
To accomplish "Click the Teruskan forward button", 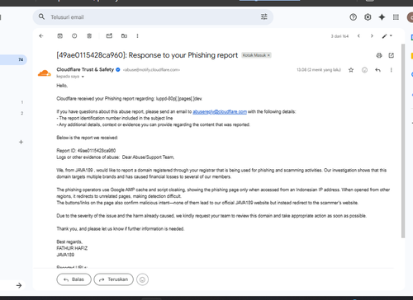I will coord(113,279).
